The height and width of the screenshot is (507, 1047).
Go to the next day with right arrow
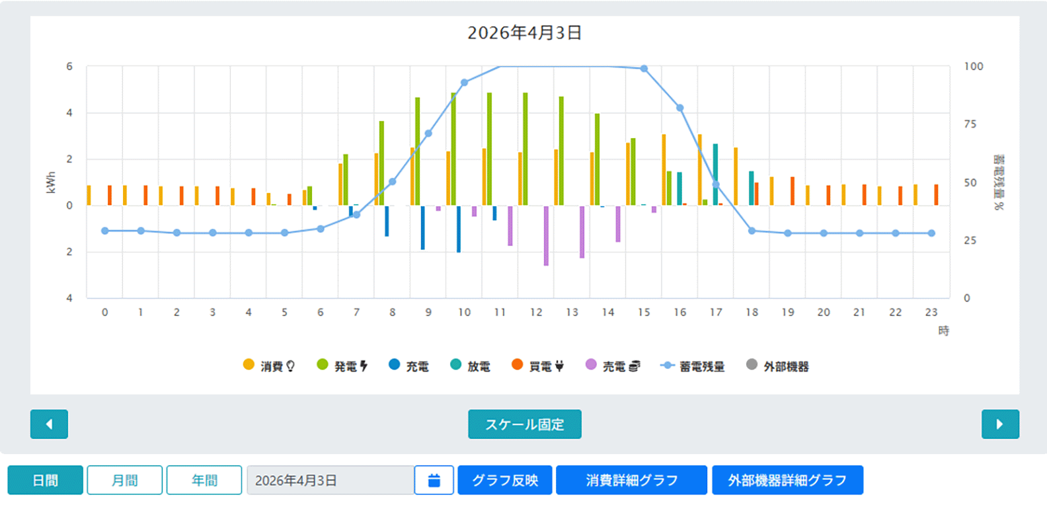click(1000, 424)
